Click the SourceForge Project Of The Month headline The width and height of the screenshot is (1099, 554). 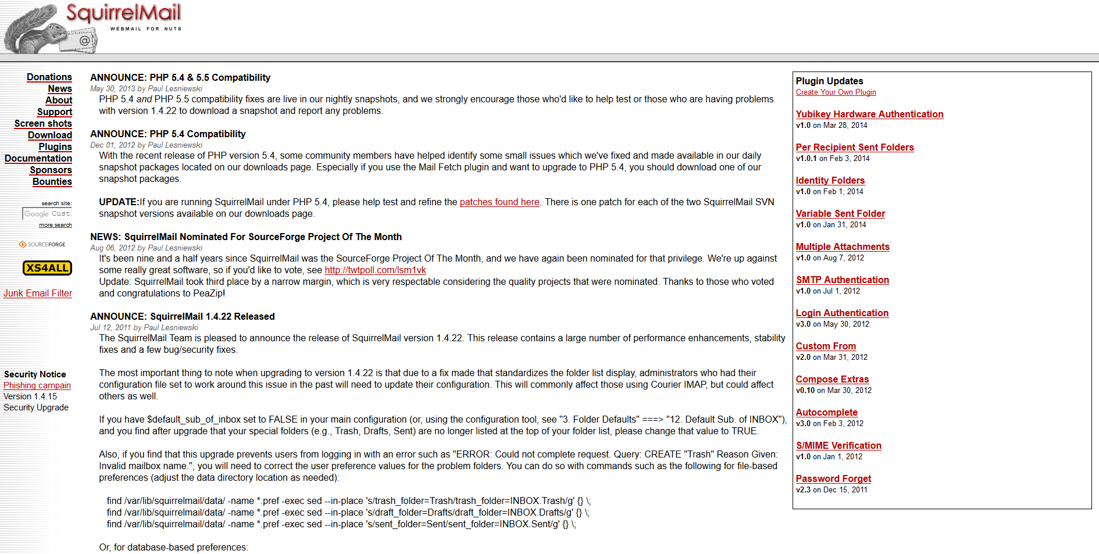[x=246, y=237]
